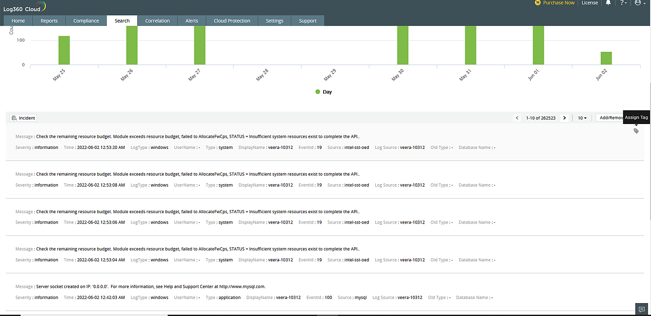Click the 'Day' legend label
The height and width of the screenshot is (316, 651).
[x=327, y=92]
